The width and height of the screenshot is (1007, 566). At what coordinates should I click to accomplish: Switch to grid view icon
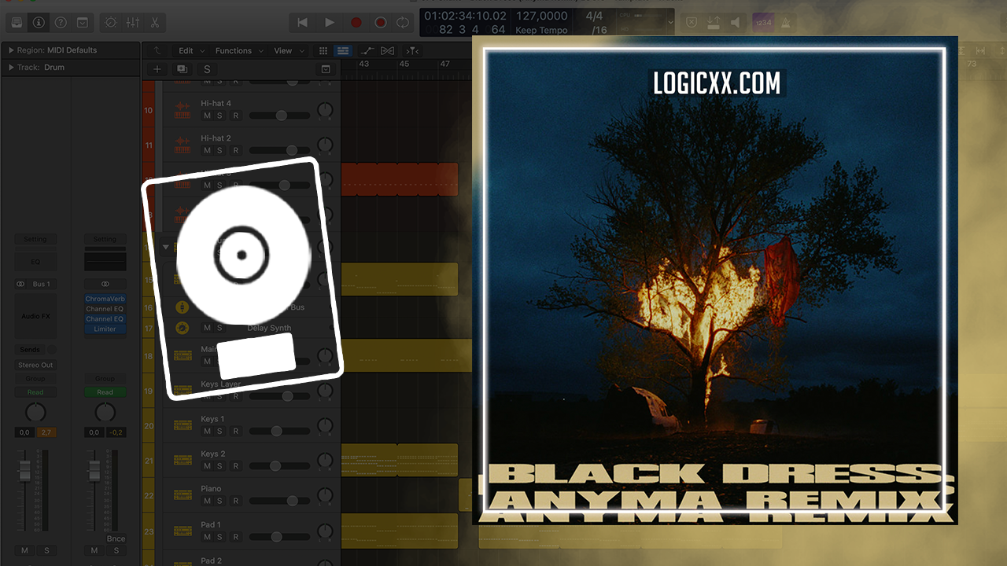click(323, 51)
